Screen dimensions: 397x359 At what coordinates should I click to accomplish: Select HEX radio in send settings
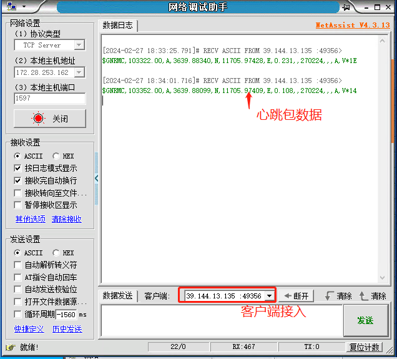click(56, 253)
